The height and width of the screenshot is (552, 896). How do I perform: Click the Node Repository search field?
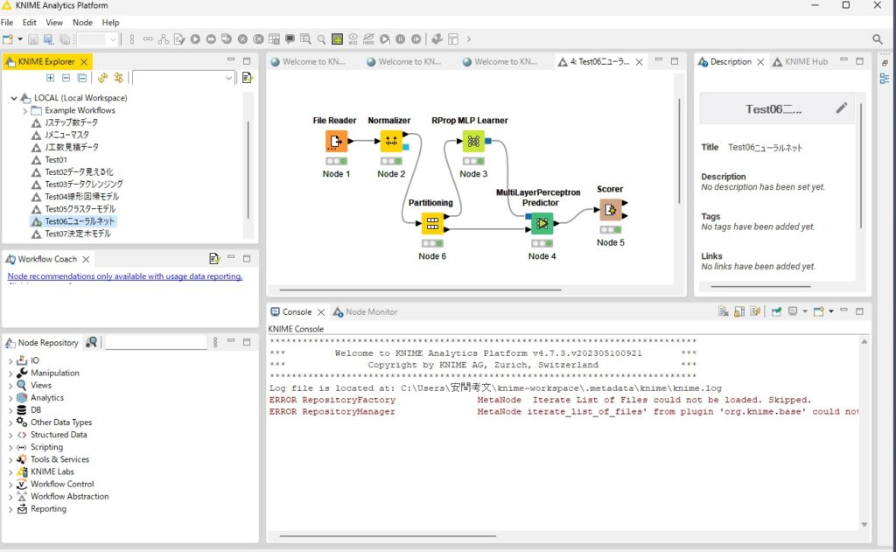point(155,343)
